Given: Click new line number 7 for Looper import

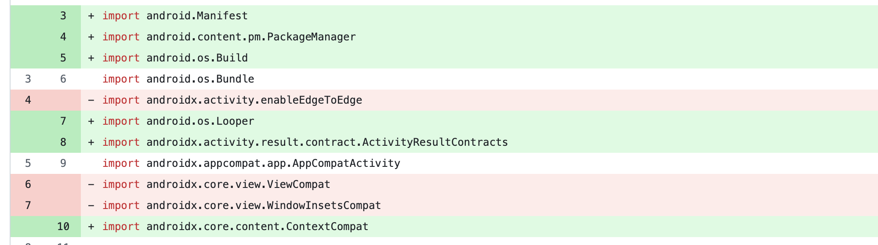Looking at the screenshot, I should click(63, 121).
